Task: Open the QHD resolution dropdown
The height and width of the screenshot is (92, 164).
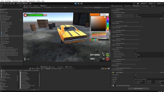Action: tap(38, 8)
